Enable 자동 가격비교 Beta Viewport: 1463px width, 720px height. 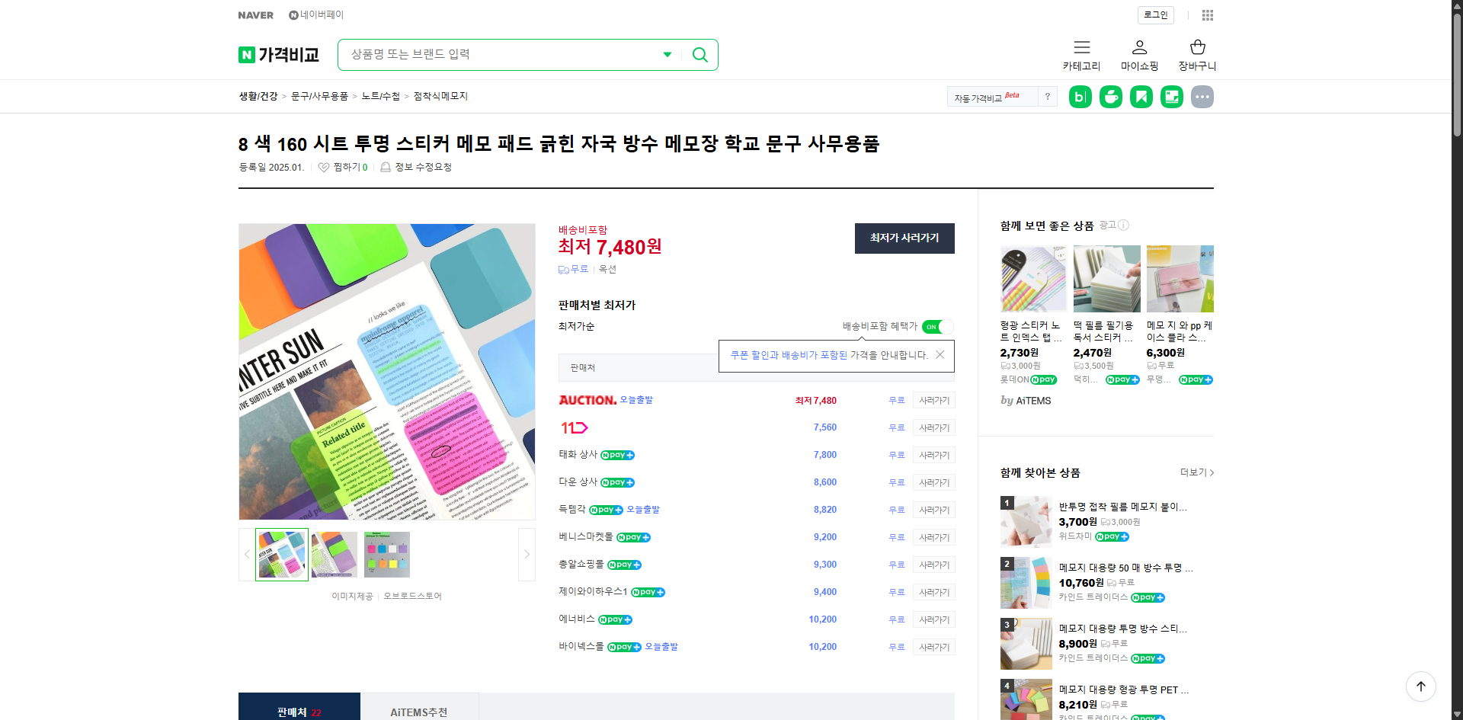[985, 96]
